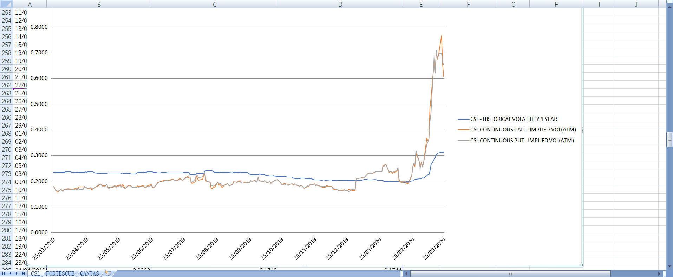Select column J header

click(x=636, y=4)
